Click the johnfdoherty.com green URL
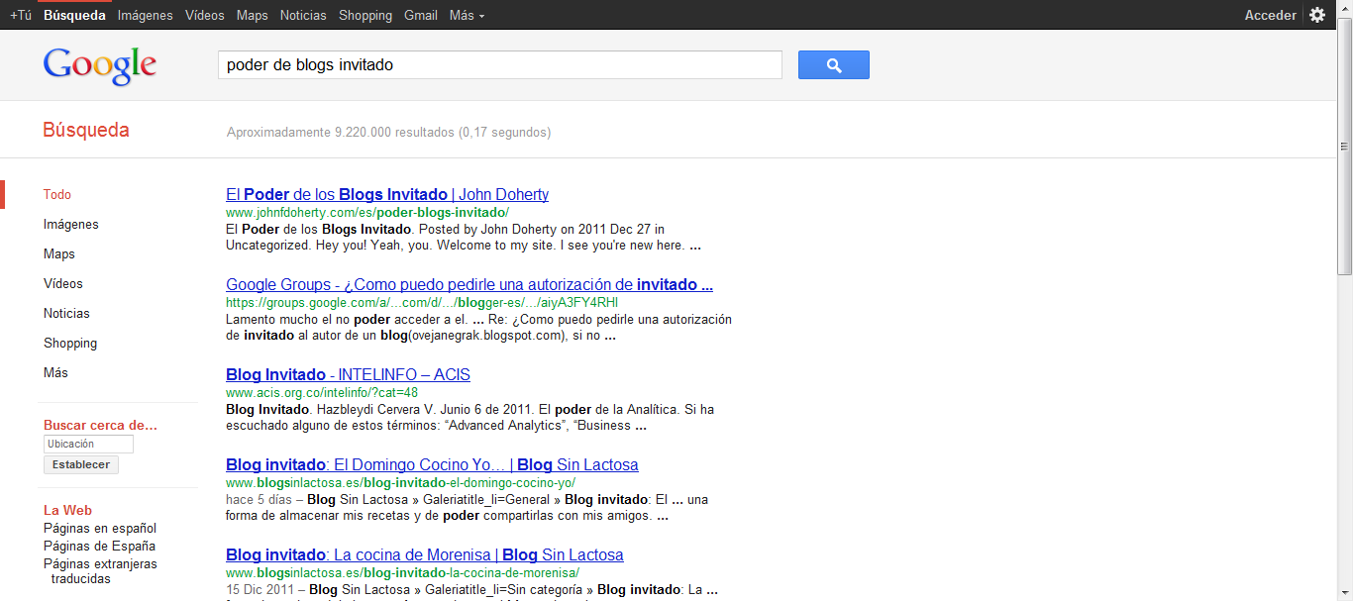Screen dimensions: 1353x601 [367, 213]
